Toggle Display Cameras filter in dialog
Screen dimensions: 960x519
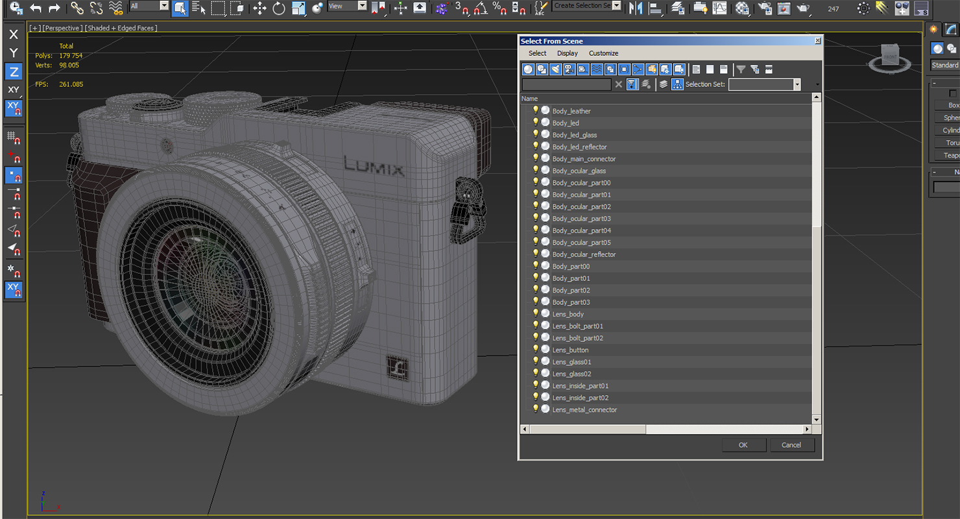pos(569,69)
